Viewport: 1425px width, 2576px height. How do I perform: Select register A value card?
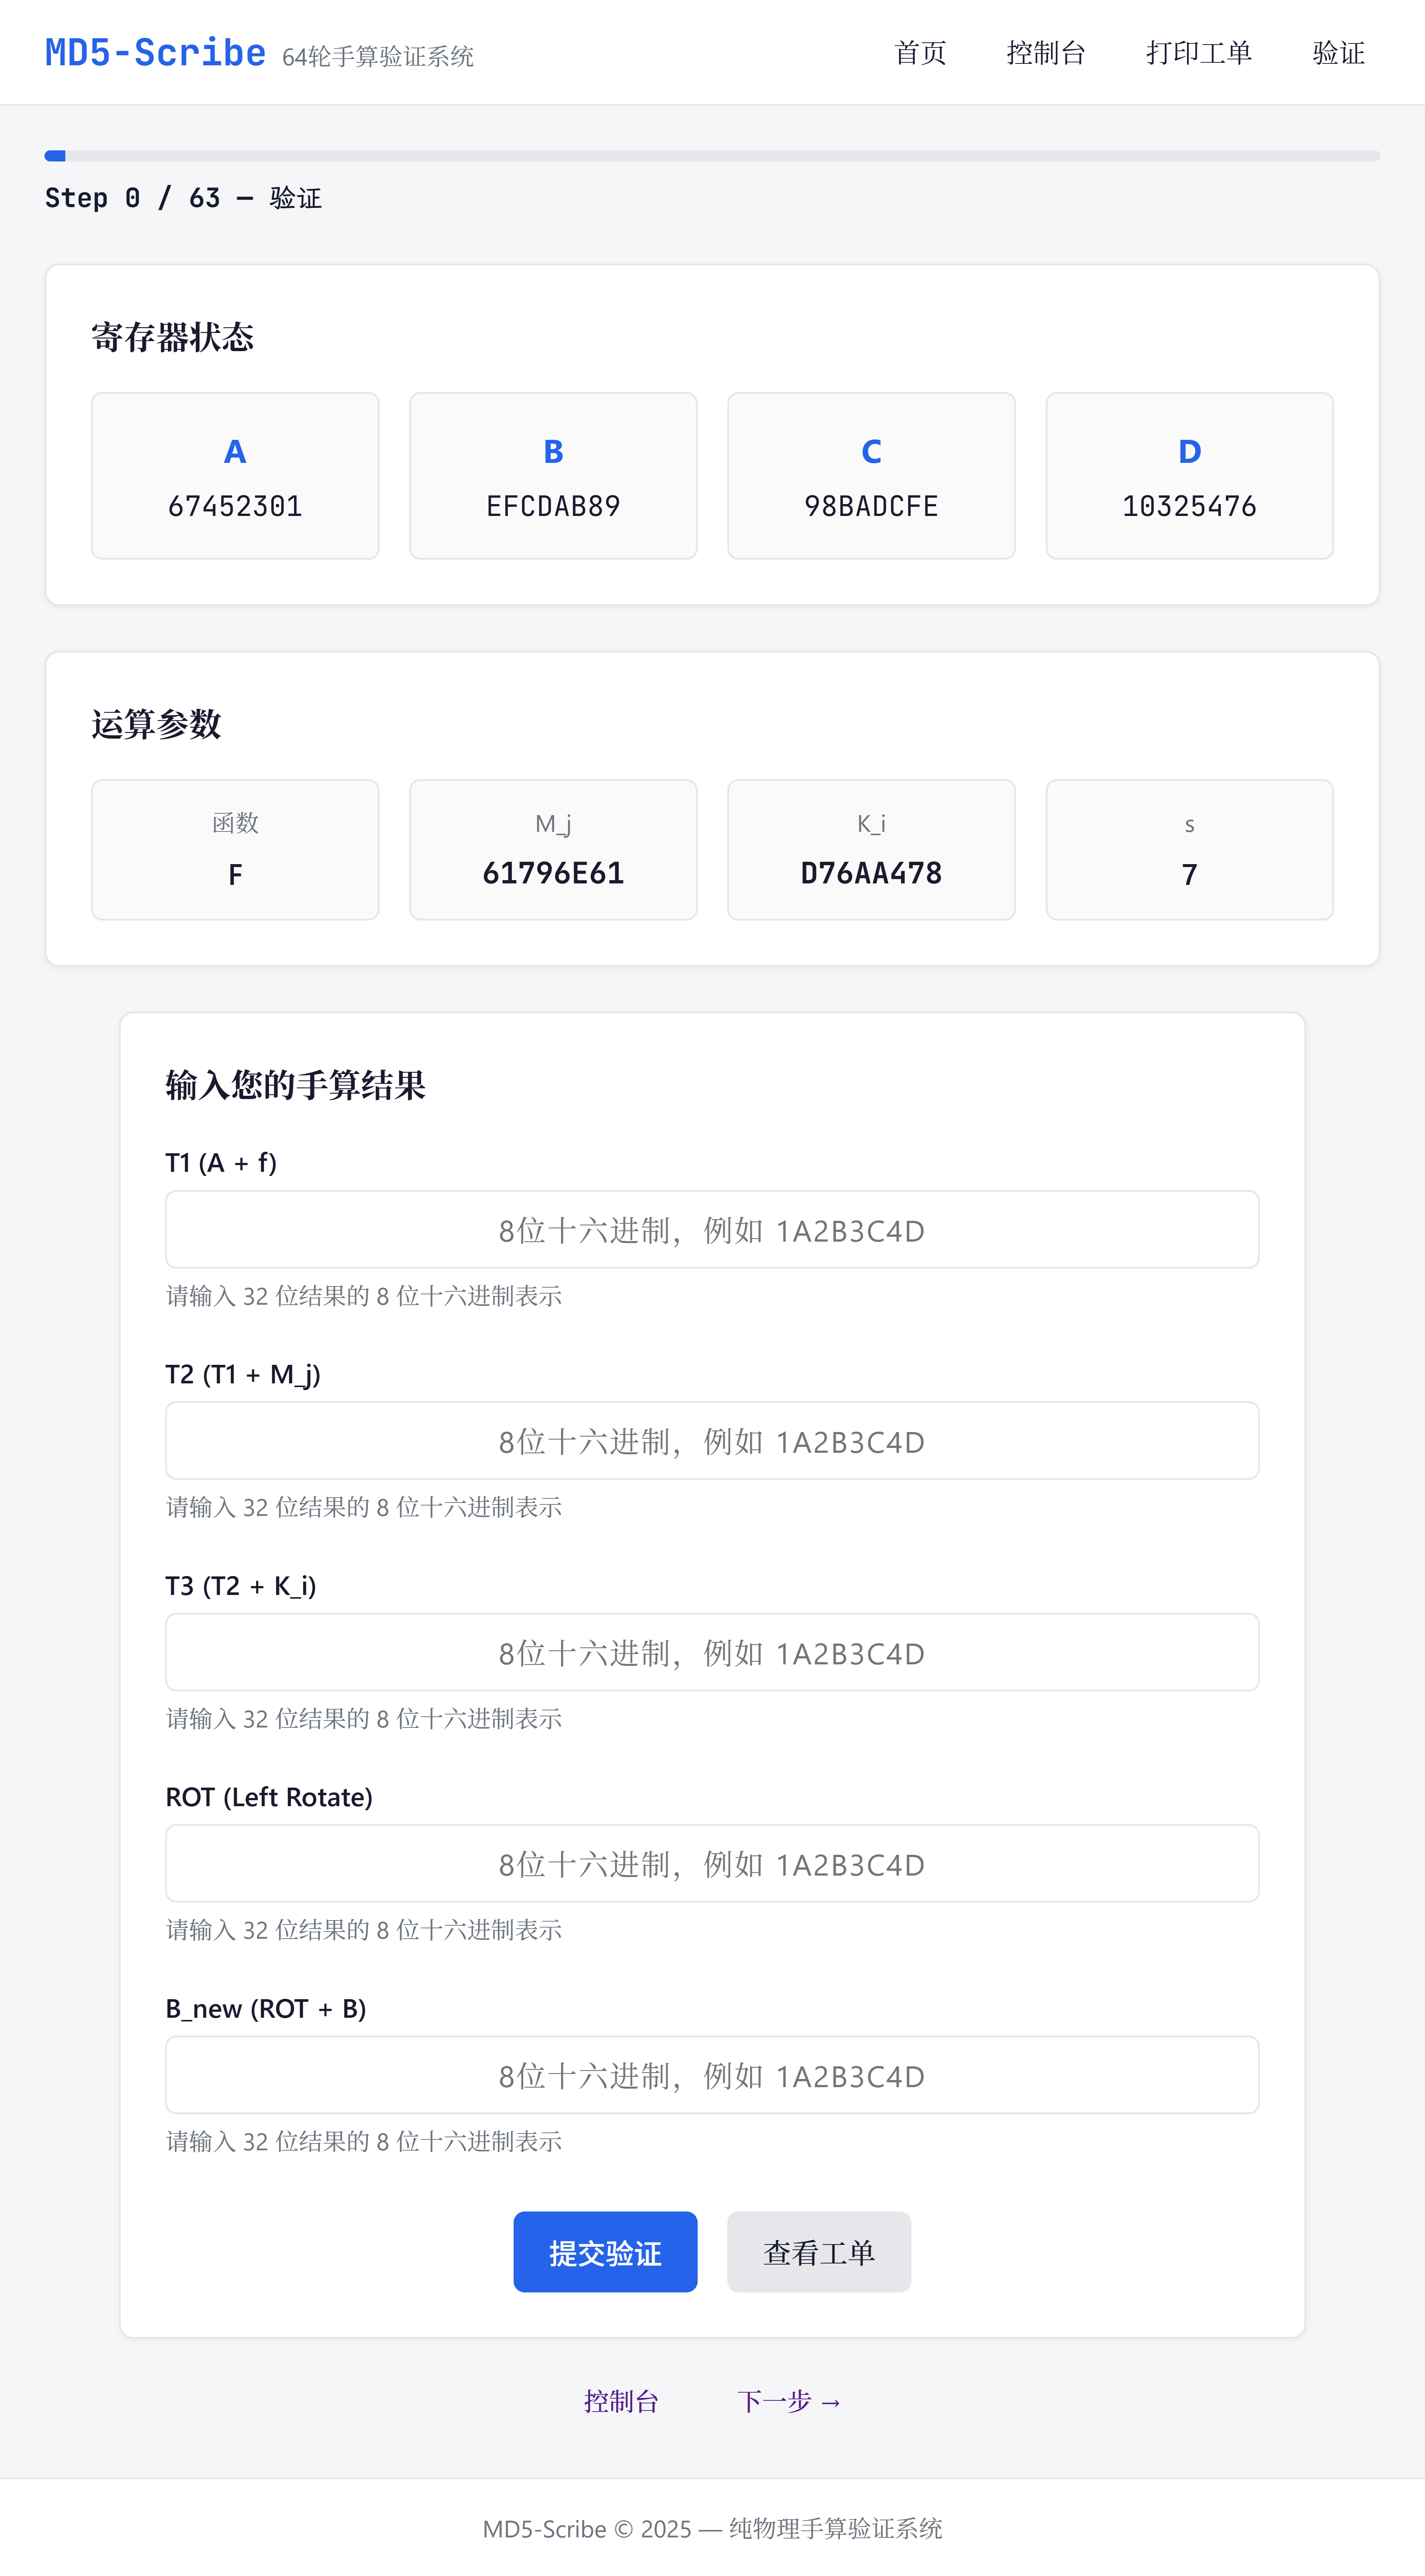click(x=235, y=476)
